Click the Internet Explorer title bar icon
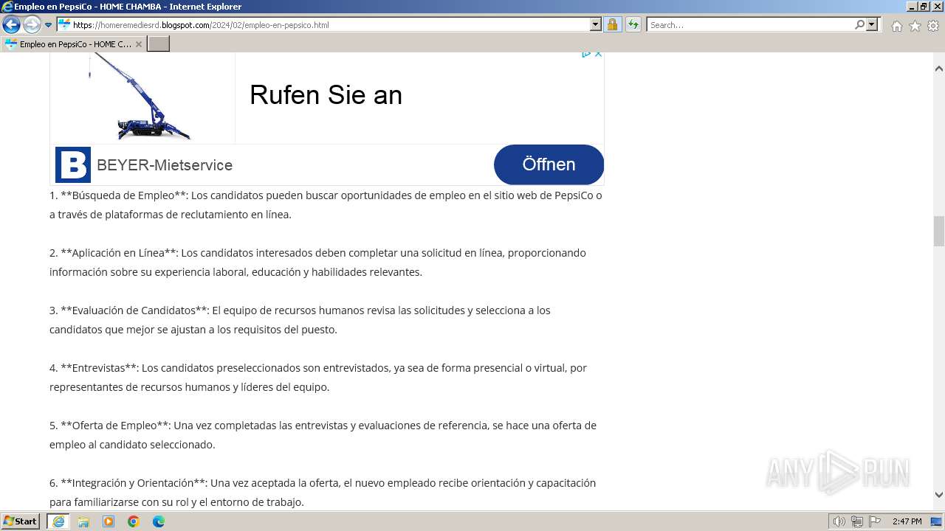This screenshot has width=945, height=531. coord(7,7)
